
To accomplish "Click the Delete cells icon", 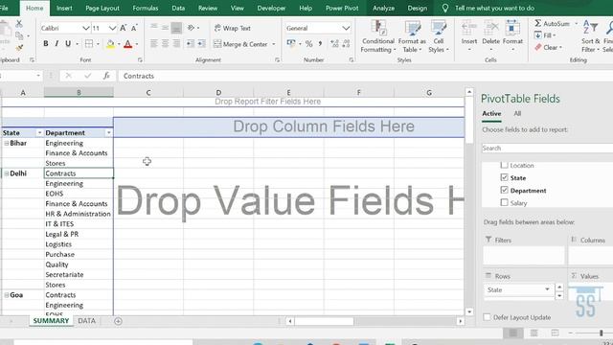I will tap(490, 28).
